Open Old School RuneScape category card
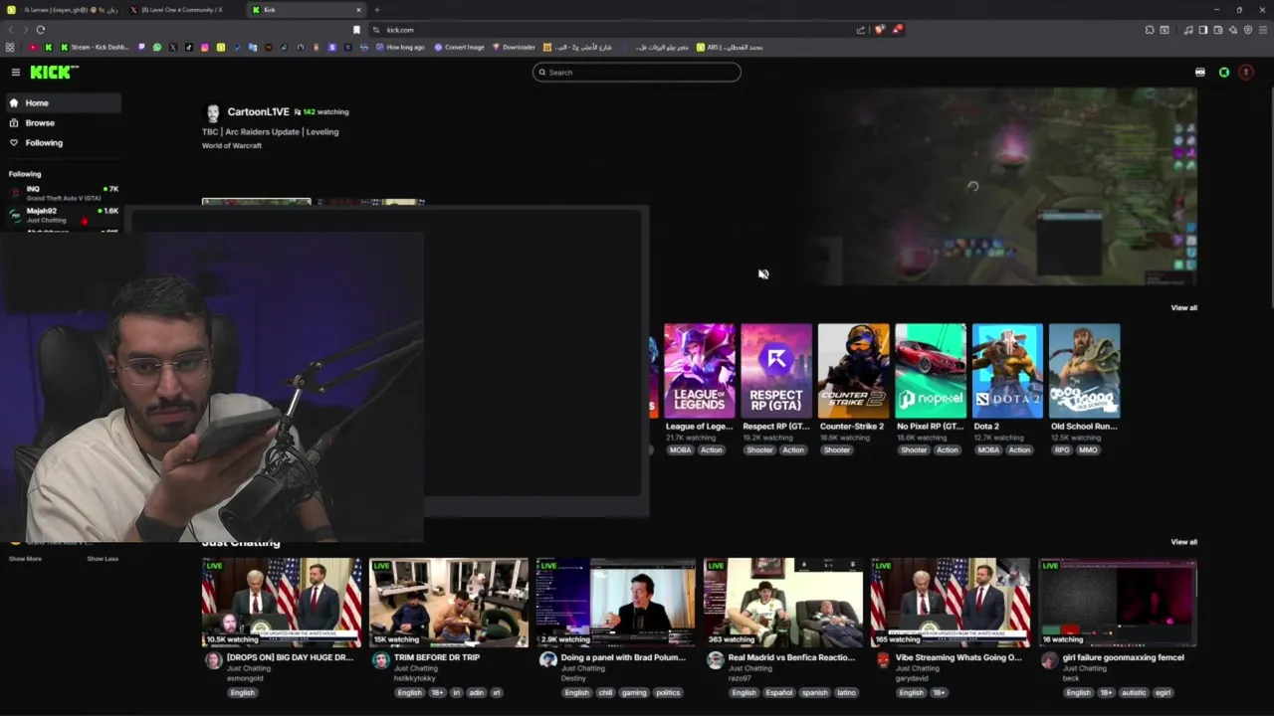Viewport: 1274px width, 716px height. 1084,371
